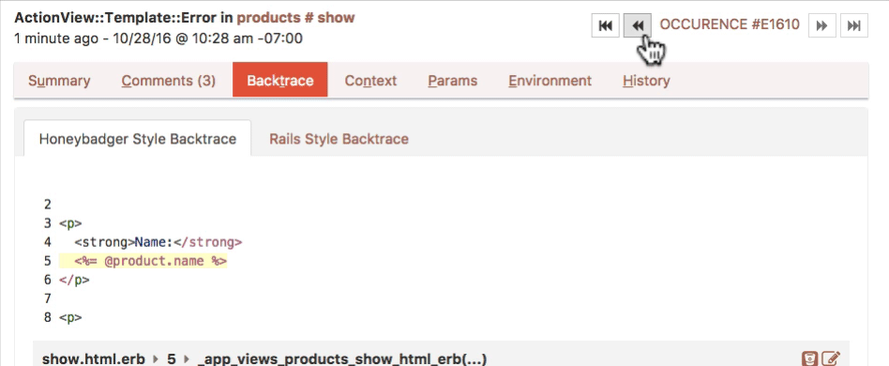Click the closing </p> on line 6

(x=74, y=280)
